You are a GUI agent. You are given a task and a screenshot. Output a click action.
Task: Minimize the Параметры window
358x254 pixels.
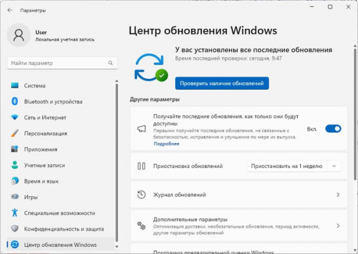tap(312, 7)
